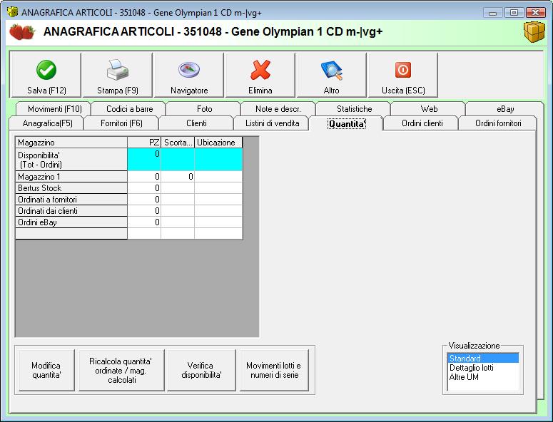Image resolution: width=553 pixels, height=422 pixels.
Task: Open the Foto tab
Action: click(205, 109)
